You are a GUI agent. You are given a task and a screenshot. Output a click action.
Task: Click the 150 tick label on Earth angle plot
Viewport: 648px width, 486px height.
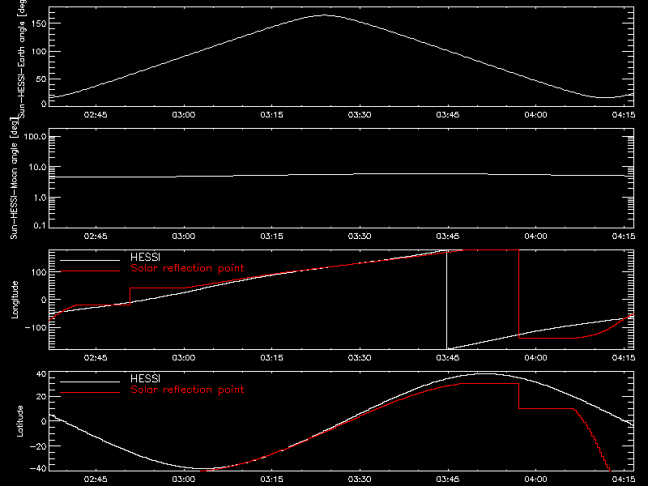click(39, 24)
